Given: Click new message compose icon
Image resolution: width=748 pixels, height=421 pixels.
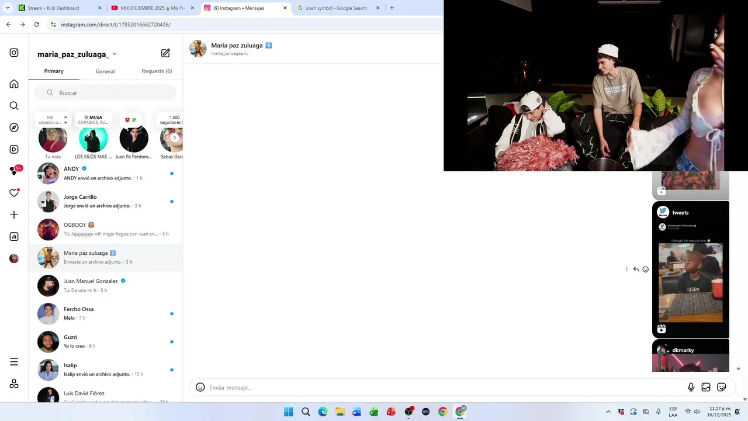Looking at the screenshot, I should tap(165, 53).
